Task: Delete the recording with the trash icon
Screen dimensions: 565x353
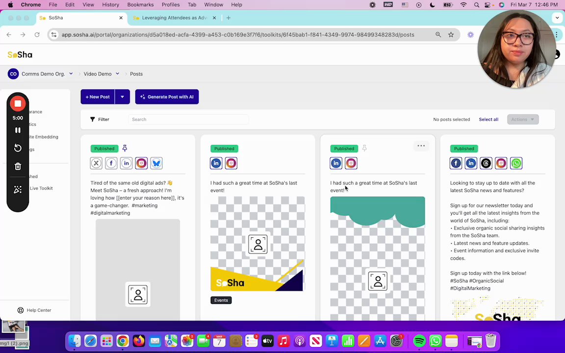Action: pyautogui.click(x=18, y=166)
